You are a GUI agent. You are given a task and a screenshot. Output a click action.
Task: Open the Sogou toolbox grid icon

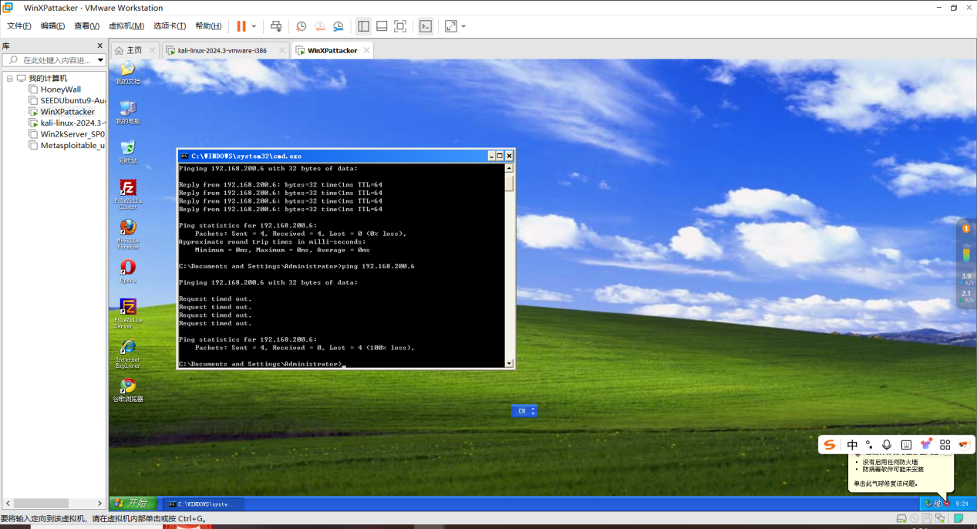pyautogui.click(x=945, y=445)
